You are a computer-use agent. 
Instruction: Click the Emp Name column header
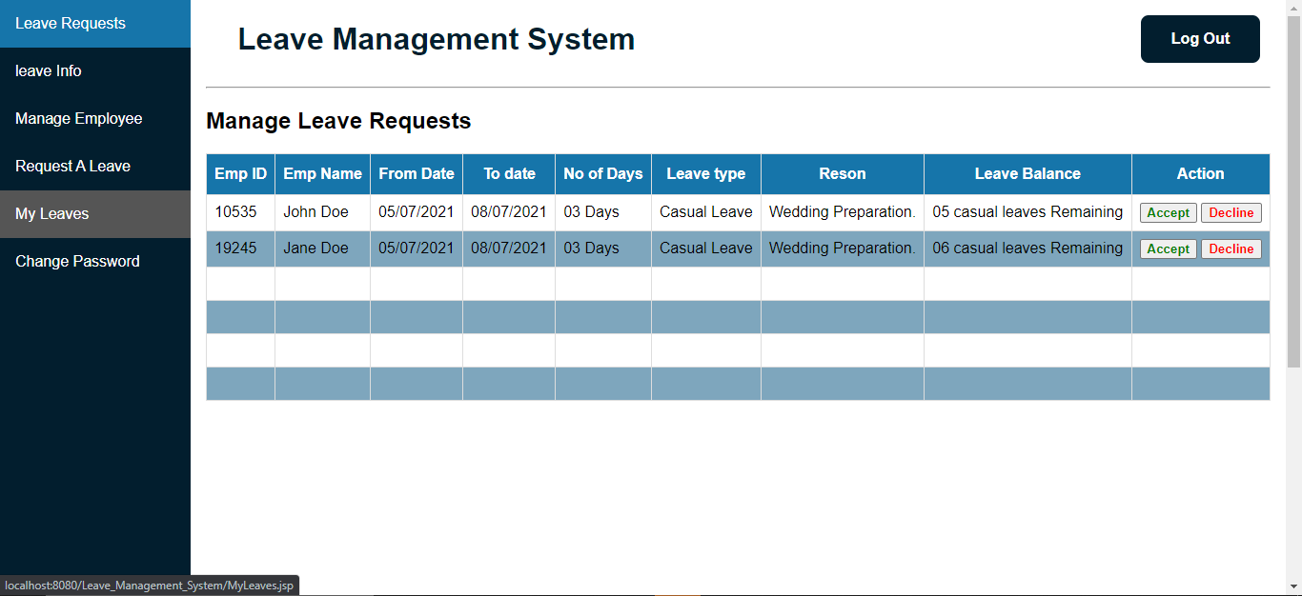322,173
